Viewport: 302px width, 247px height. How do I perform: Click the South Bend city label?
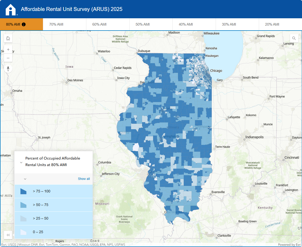250,78
